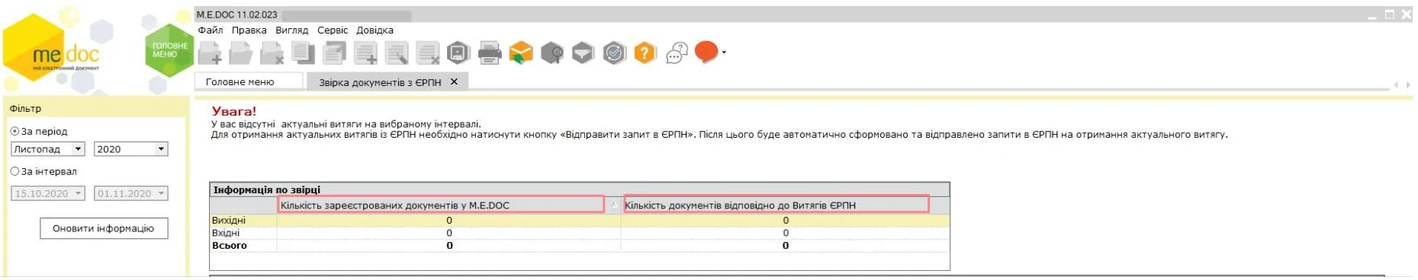Click the add row toolbar icon
The width and height of the screenshot is (1418, 280).
click(365, 53)
